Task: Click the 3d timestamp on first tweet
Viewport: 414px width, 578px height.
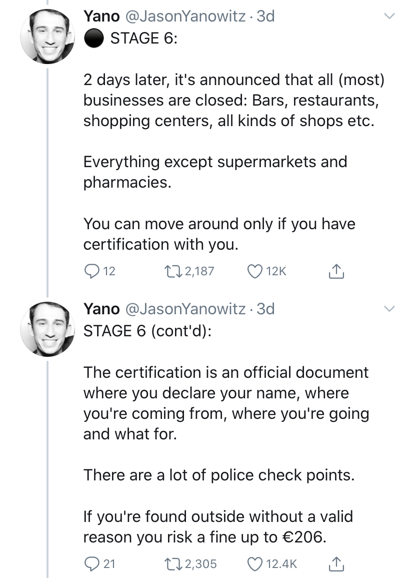Action: coord(265,17)
